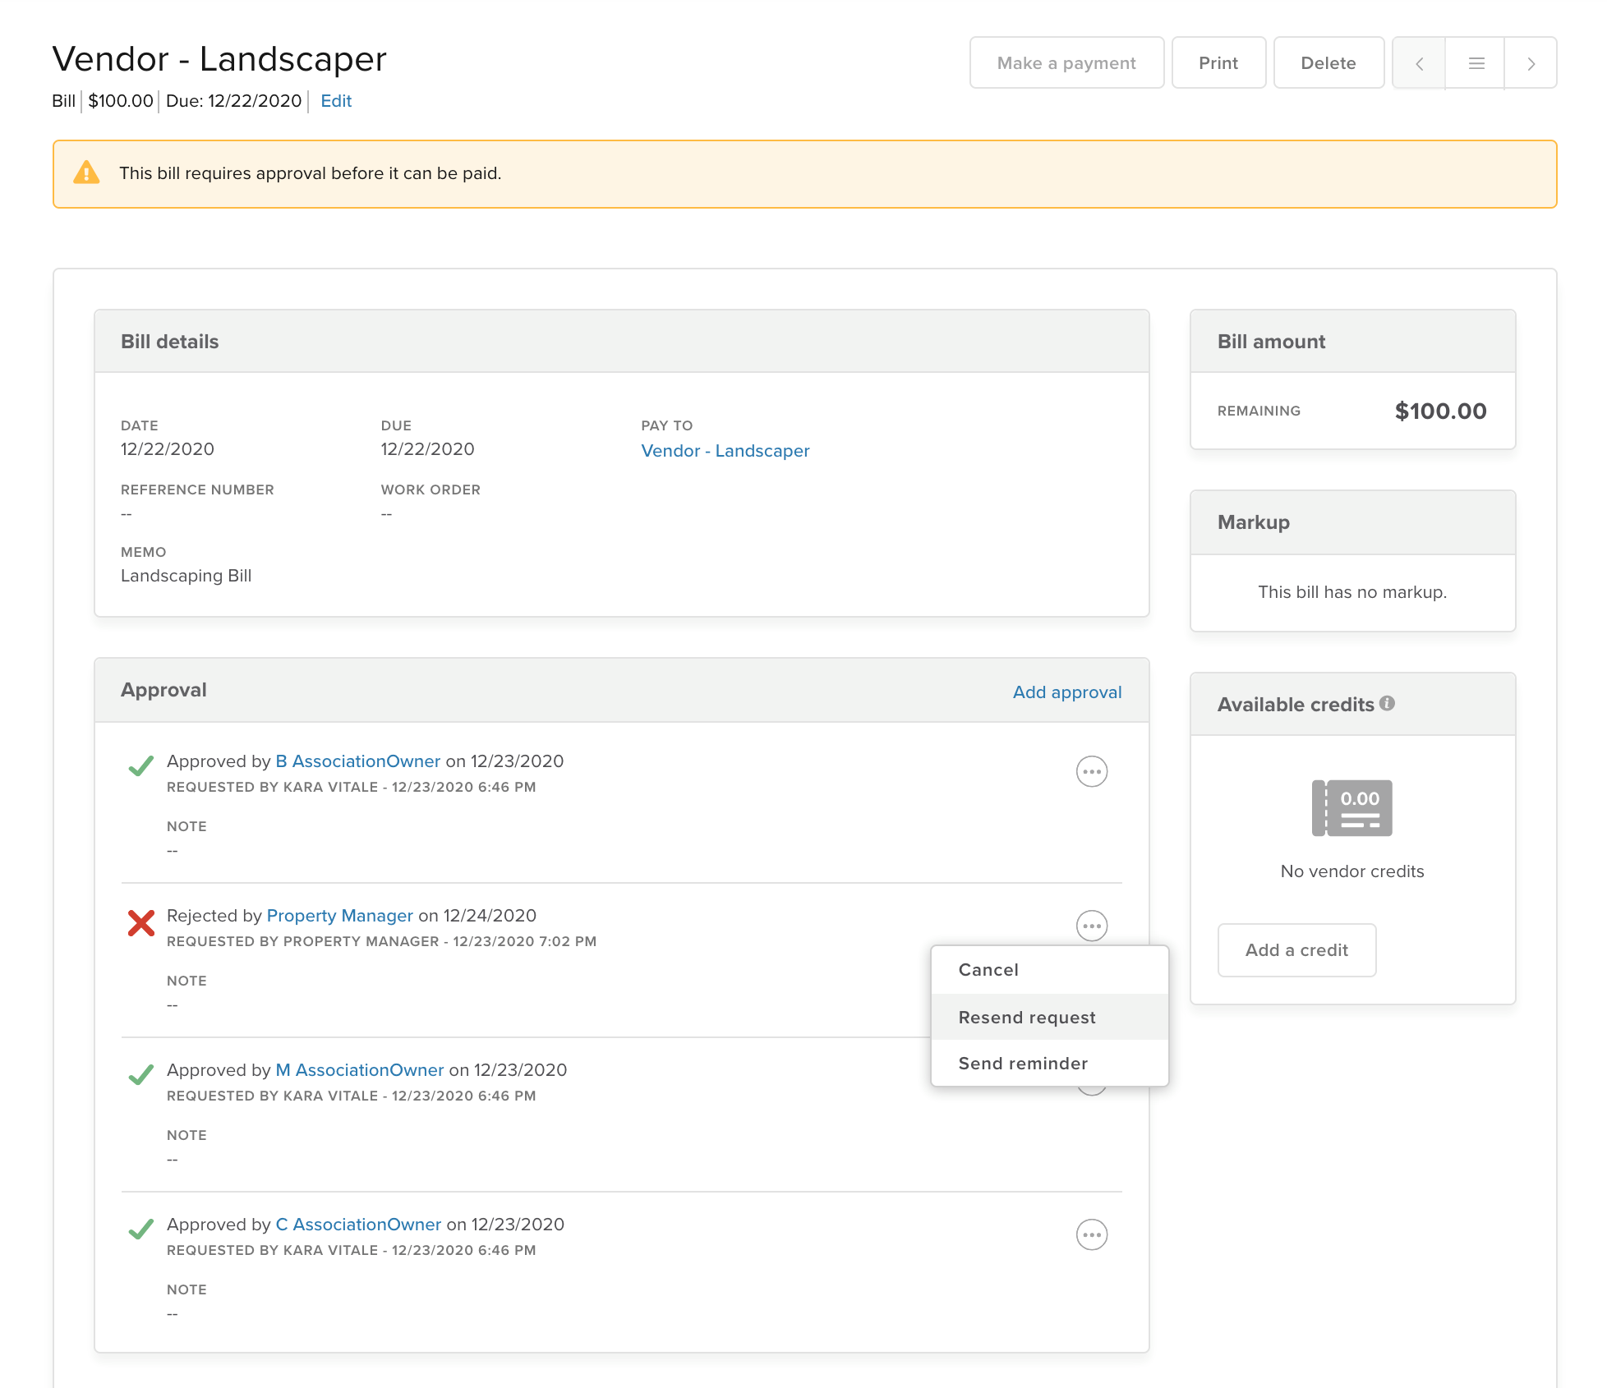Viewport: 1607px width, 1388px height.
Task: Open the Vendor - Landscaper pay-to link
Action: point(725,451)
